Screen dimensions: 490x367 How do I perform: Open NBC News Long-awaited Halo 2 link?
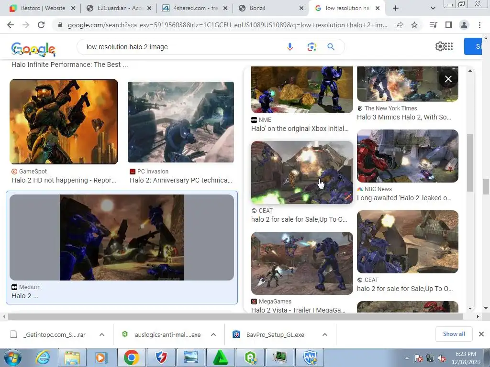[404, 198]
